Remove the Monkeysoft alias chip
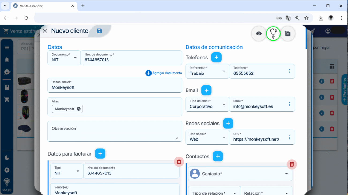Viewport: 348px width, 195px height. [x=78, y=109]
